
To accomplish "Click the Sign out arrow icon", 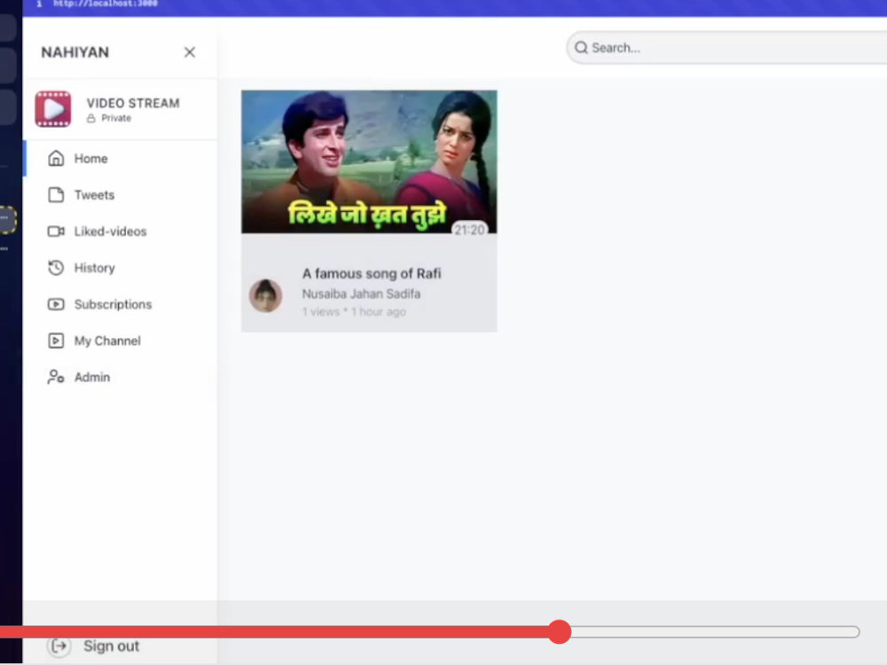I will tap(59, 645).
